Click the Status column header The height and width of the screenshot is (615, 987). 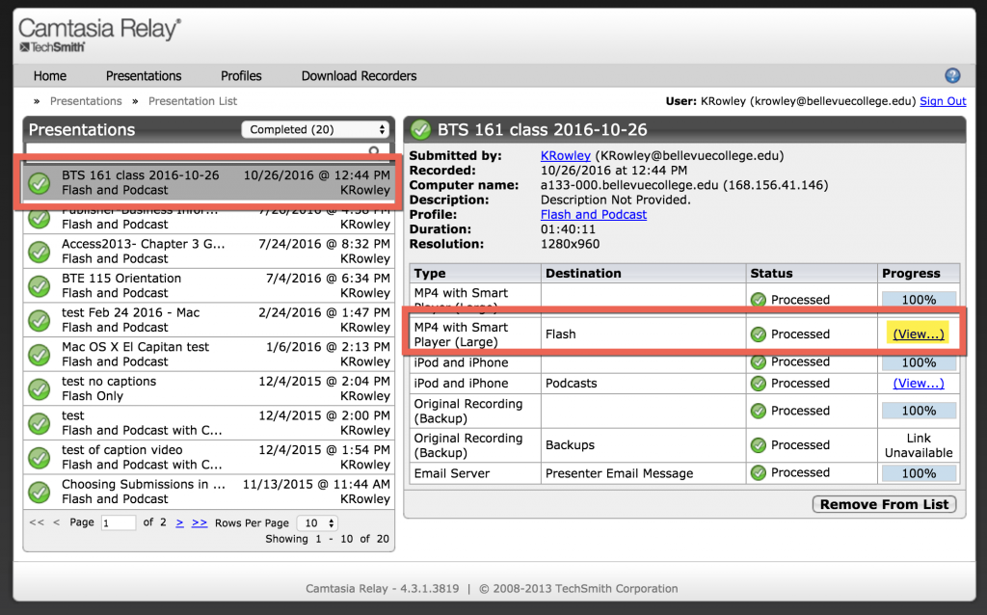[x=812, y=273]
